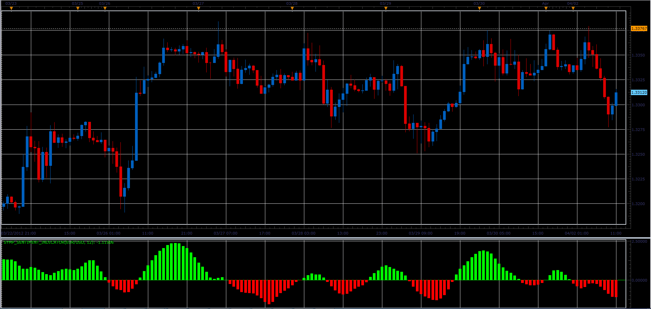Click the 1.3325 price axis value
651x309 pixels.
click(638, 80)
